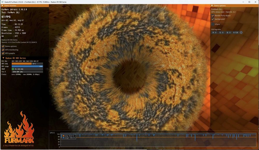Image resolution: width=259 pixels, height=150 pixels.
Task: Click the VRAM 7% usage bar
Action: point(27,69)
